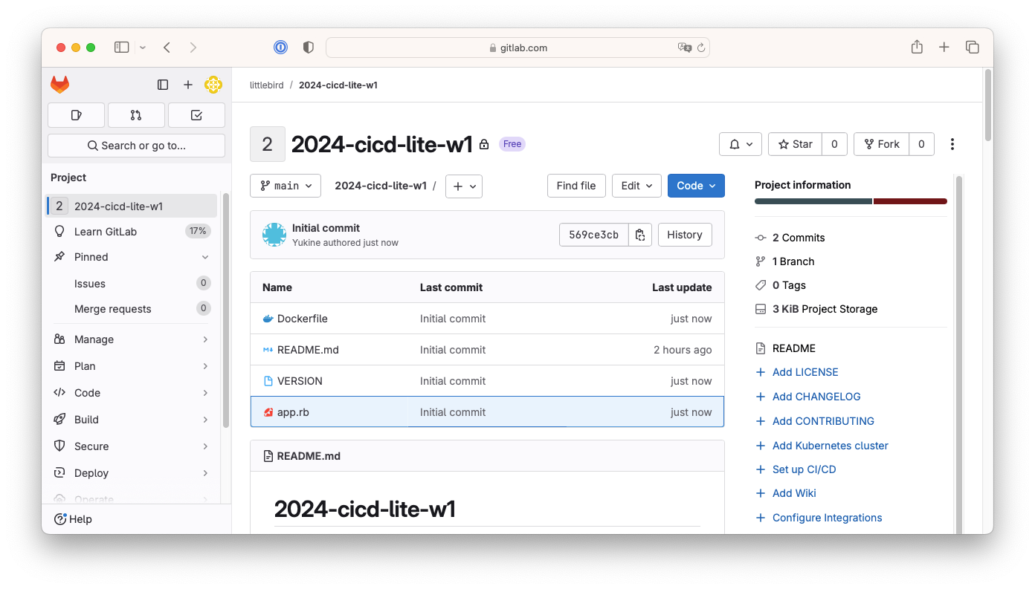Go forward in Safari

coord(193,48)
